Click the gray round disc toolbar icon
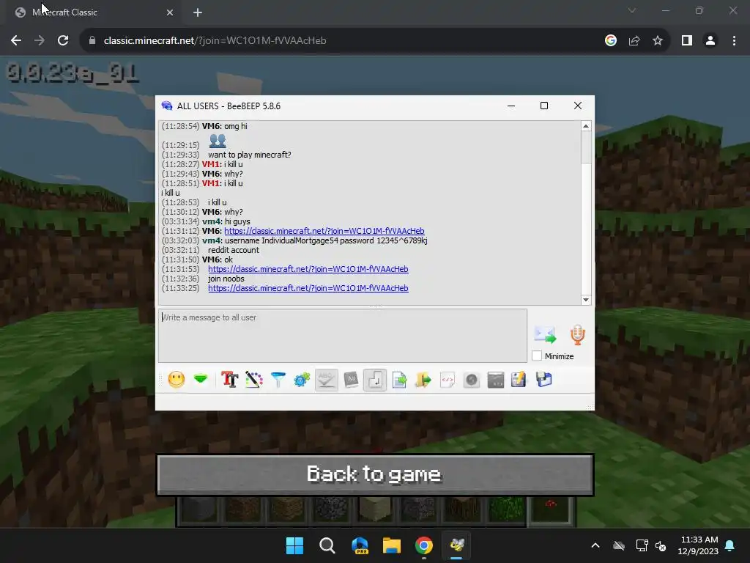750x563 pixels. point(472,380)
